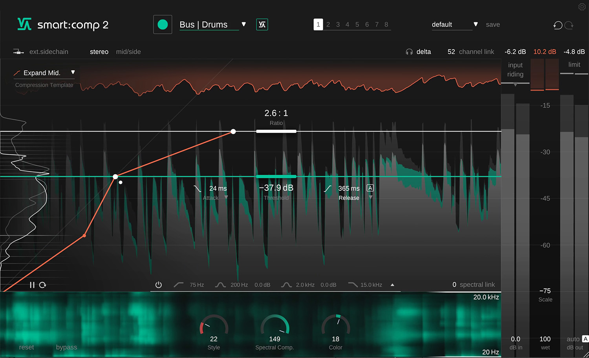Click the 2.6 : 1 ratio value

(276, 113)
